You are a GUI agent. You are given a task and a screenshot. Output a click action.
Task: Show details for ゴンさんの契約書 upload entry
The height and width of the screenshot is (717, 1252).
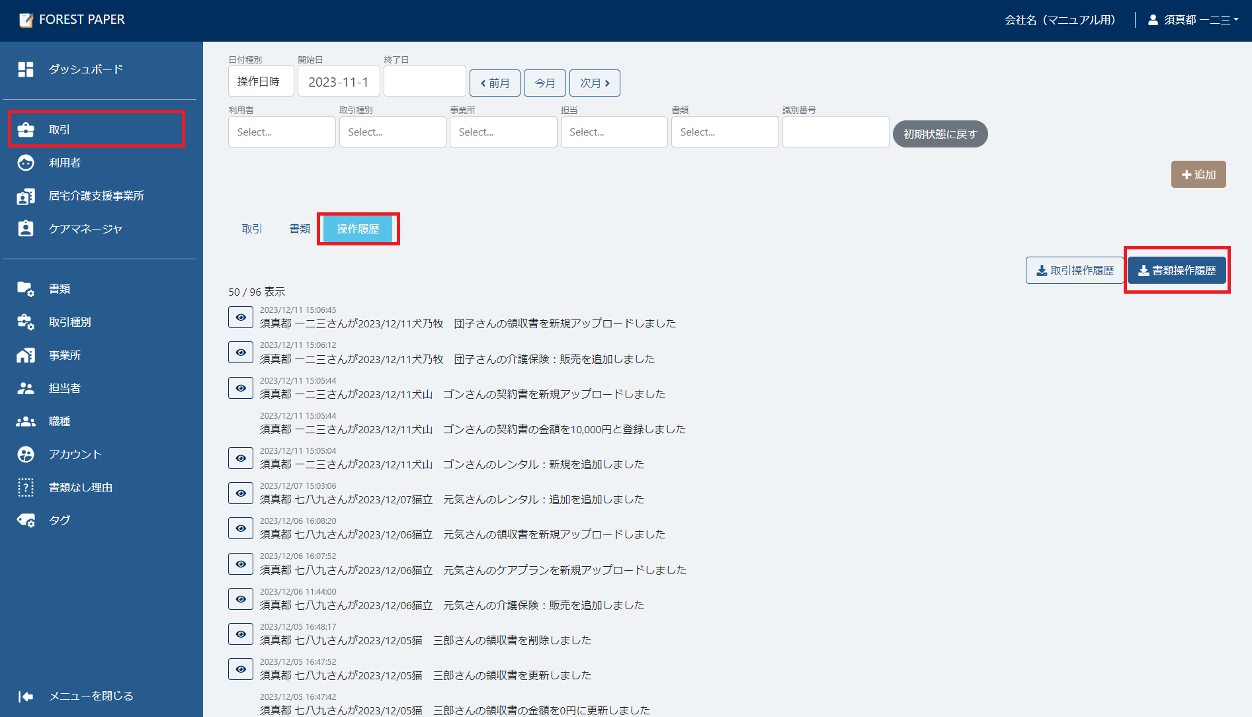[240, 388]
